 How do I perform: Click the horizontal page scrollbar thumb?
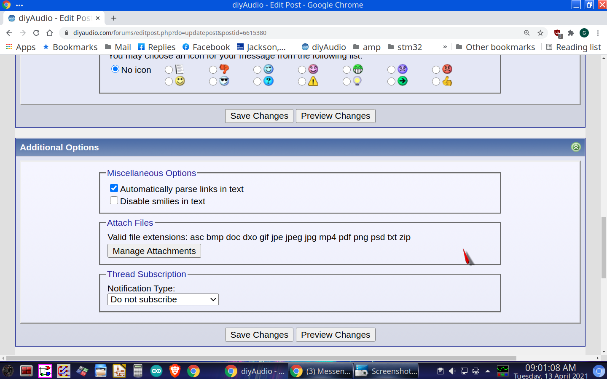click(x=261, y=358)
